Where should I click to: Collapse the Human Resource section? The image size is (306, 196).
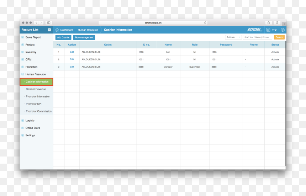pos(23,74)
